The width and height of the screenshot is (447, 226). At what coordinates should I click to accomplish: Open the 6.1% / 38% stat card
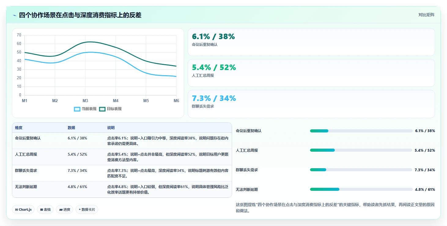click(311, 42)
